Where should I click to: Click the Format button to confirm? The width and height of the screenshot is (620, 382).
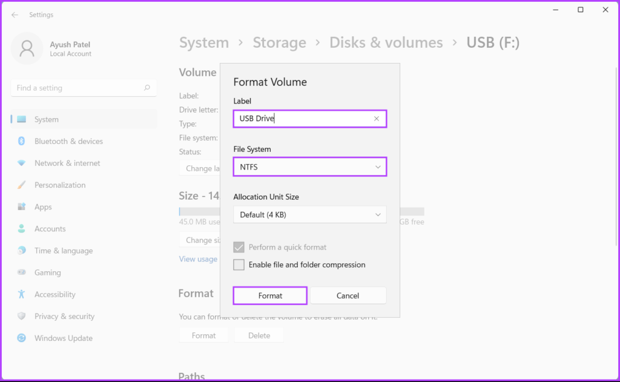point(269,295)
